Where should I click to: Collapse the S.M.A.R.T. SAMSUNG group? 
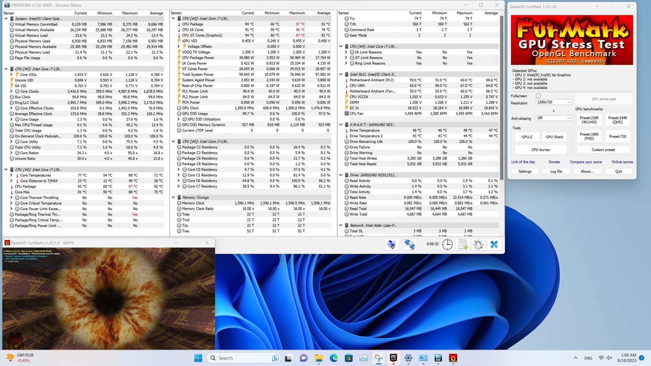[x=341, y=125]
